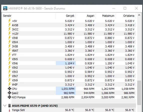Image resolution: width=143 pixels, height=112 pixels.
Task: Maximize the HWiNFO sensor window
Action: point(125,8)
